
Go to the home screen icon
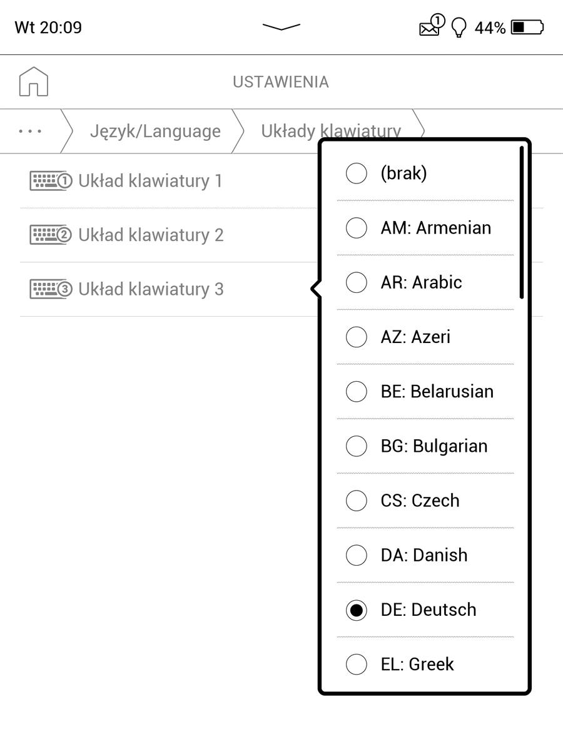(x=34, y=81)
